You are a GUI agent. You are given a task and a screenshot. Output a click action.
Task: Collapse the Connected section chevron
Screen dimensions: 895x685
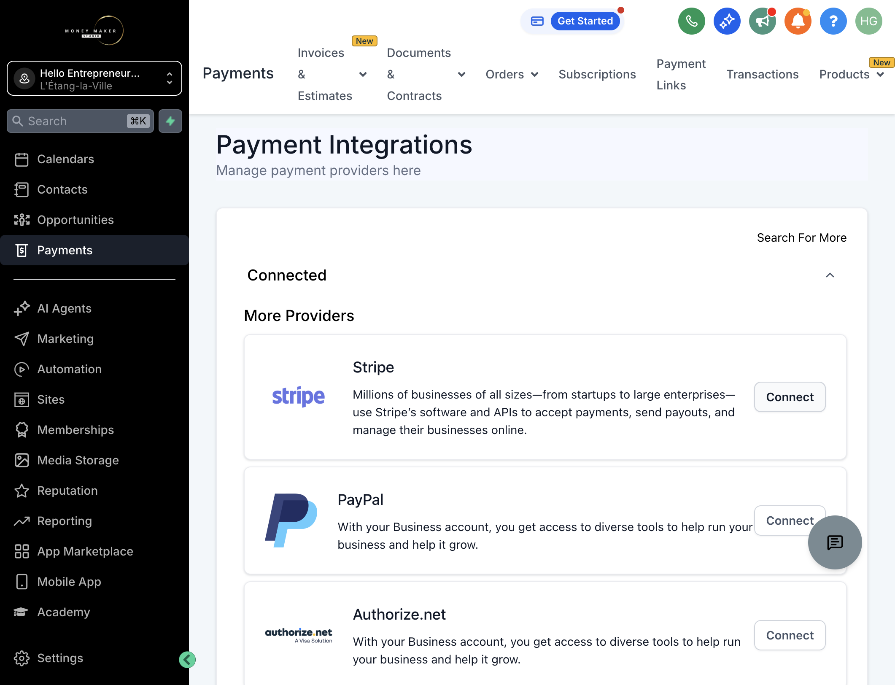click(830, 275)
